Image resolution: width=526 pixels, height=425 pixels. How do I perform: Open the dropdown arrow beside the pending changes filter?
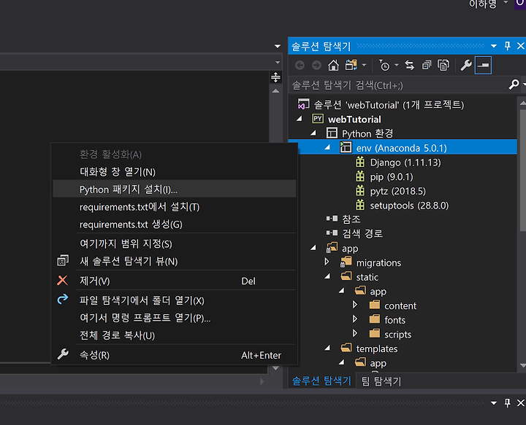pyautogui.click(x=396, y=65)
